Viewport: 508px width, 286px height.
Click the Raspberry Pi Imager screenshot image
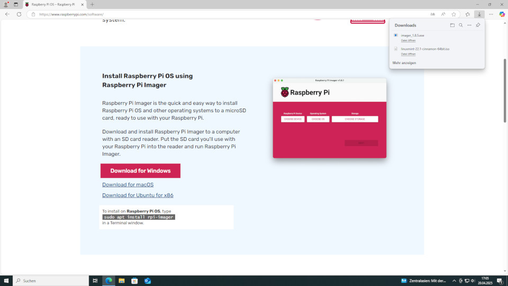330,118
